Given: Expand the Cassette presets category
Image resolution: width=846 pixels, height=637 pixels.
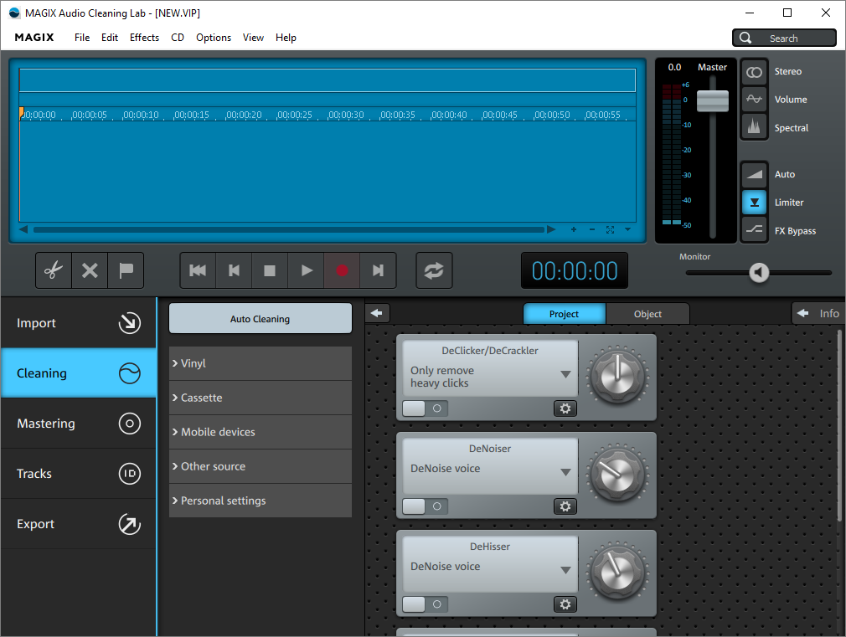Looking at the screenshot, I should tap(260, 398).
